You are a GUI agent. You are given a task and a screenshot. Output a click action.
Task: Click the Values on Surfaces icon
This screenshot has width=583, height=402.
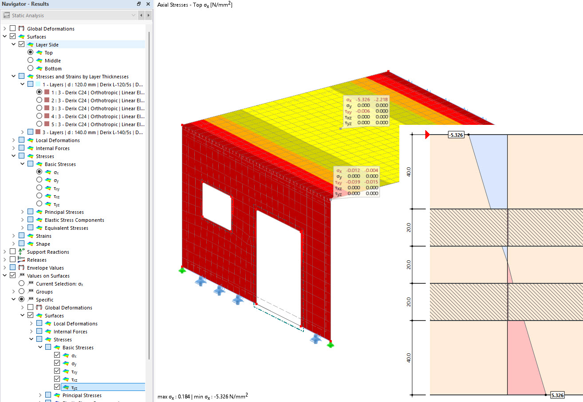tap(21, 276)
